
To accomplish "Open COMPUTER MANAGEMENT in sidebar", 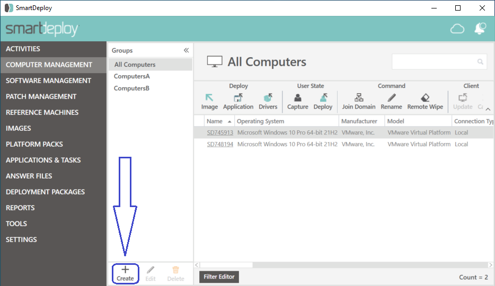I will [54, 65].
